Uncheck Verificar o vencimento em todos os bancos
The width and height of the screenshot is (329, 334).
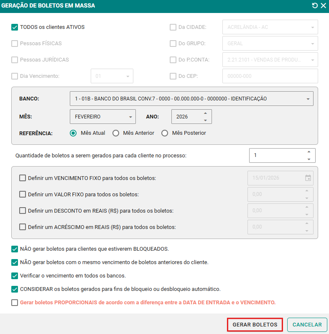pos(15,276)
